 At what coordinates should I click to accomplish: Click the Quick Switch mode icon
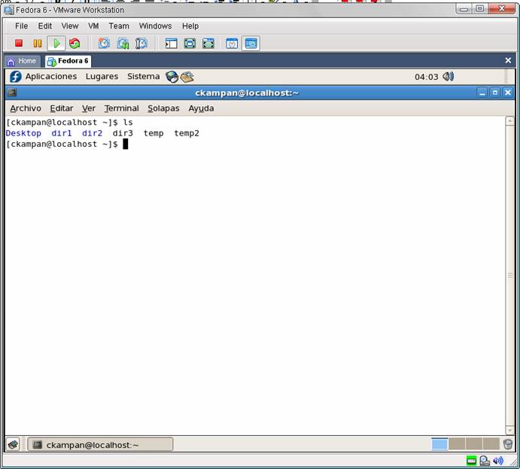[x=190, y=43]
